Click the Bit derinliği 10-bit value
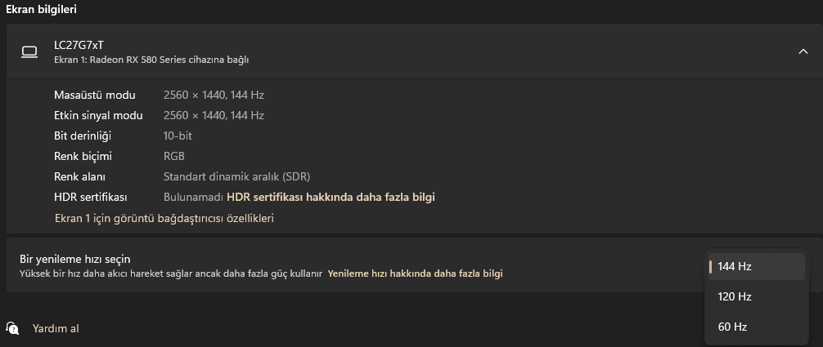823x347 pixels. [x=178, y=136]
